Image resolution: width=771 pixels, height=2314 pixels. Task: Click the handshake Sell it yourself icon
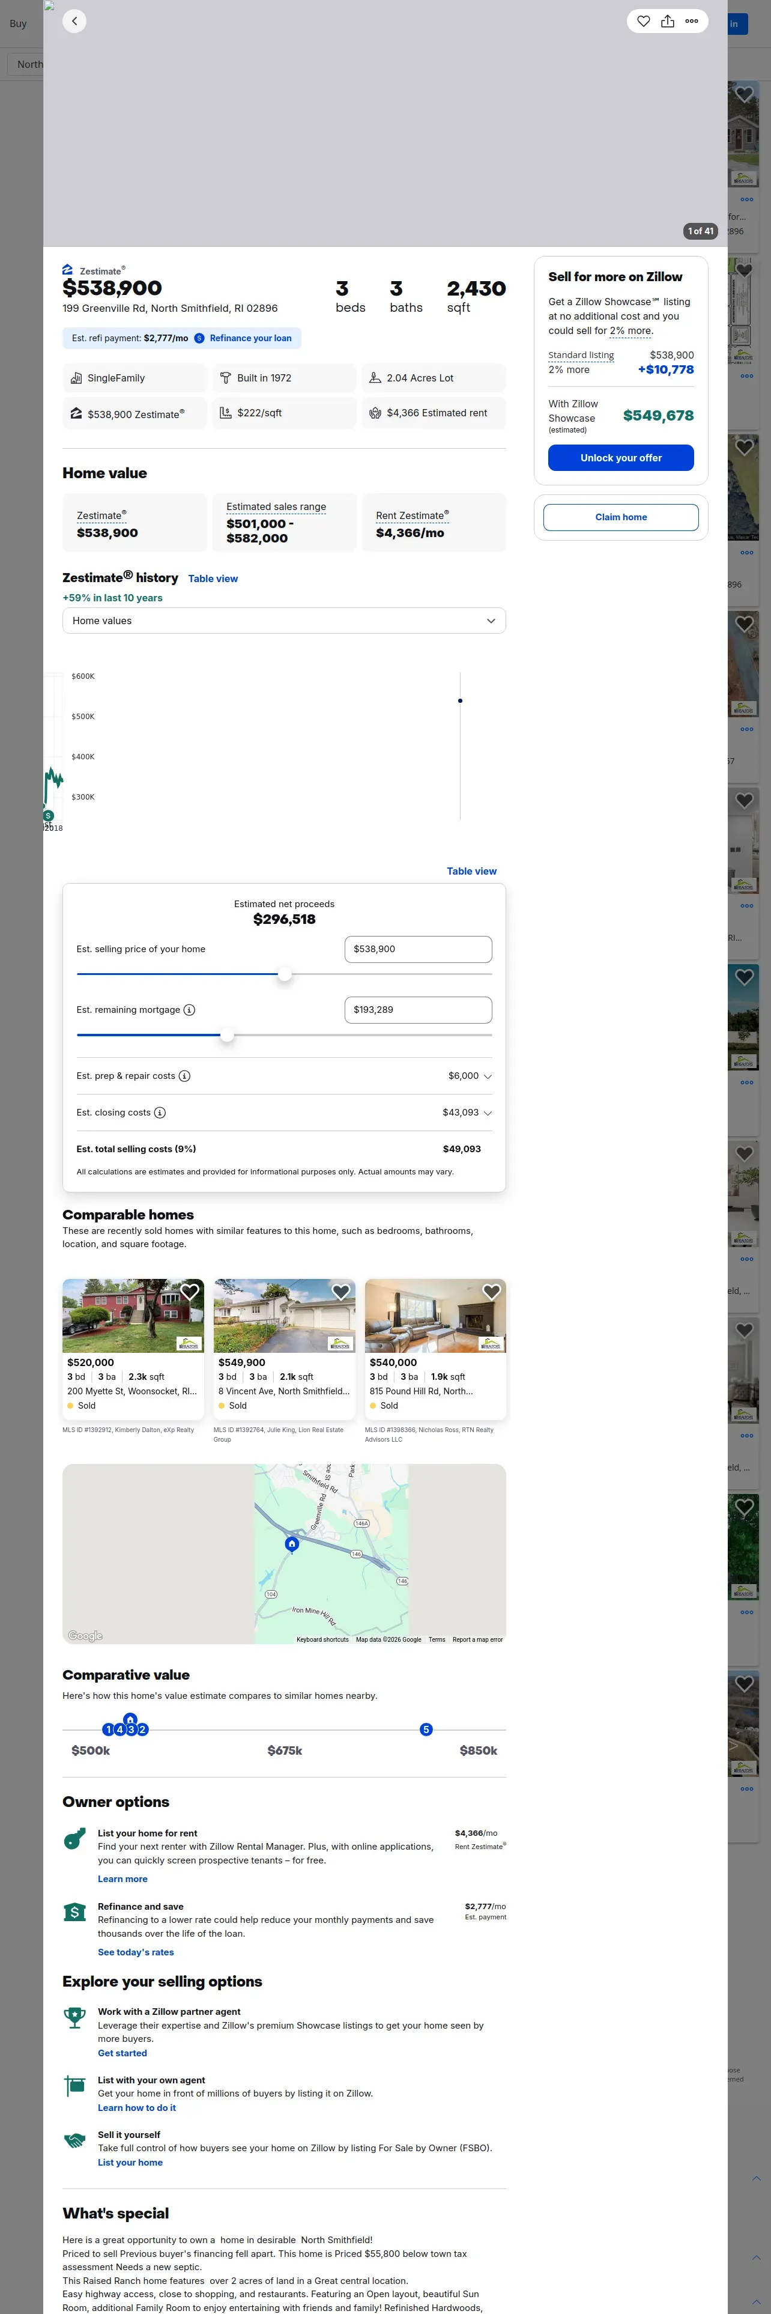[x=74, y=2140]
